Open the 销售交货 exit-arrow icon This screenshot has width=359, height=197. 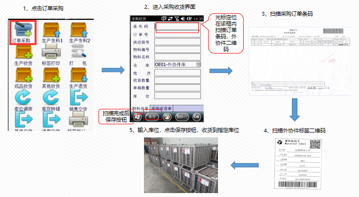tap(79, 97)
